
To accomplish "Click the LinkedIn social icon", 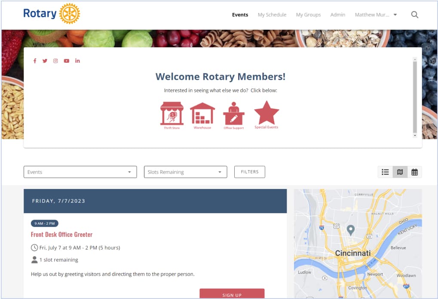I will pos(77,61).
